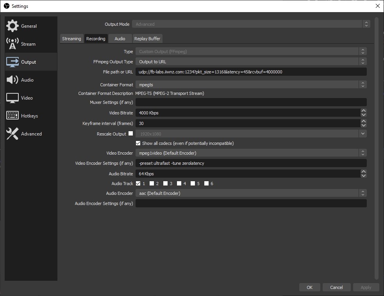Expand the Rescale Output resolution dropdown

coord(363,134)
